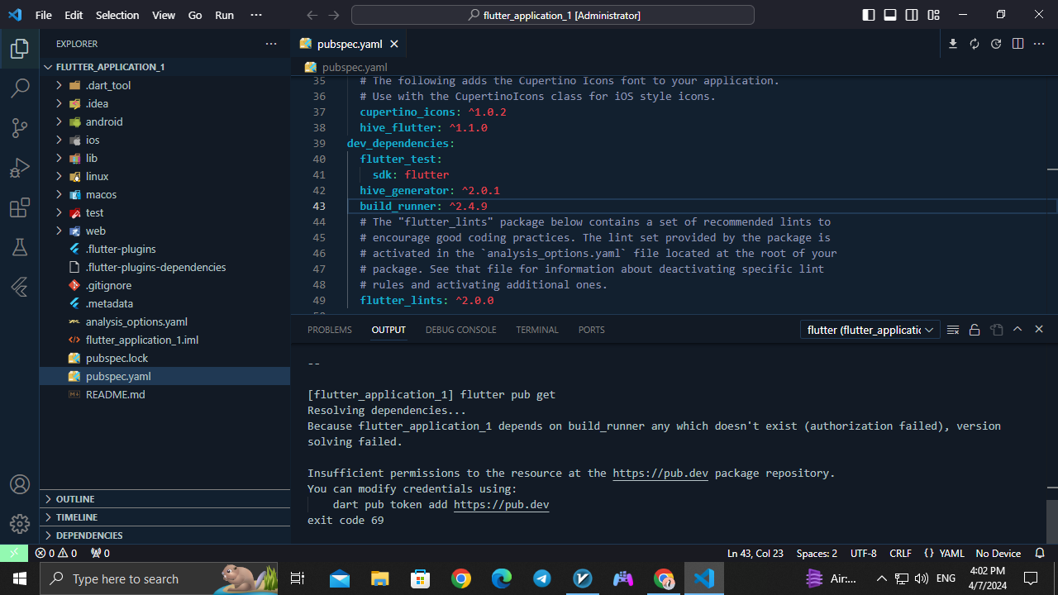The image size is (1058, 595).
Task: Click the output panel scrollbar
Action: click(x=1051, y=521)
